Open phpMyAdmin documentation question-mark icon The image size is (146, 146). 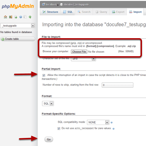[x=21, y=17]
